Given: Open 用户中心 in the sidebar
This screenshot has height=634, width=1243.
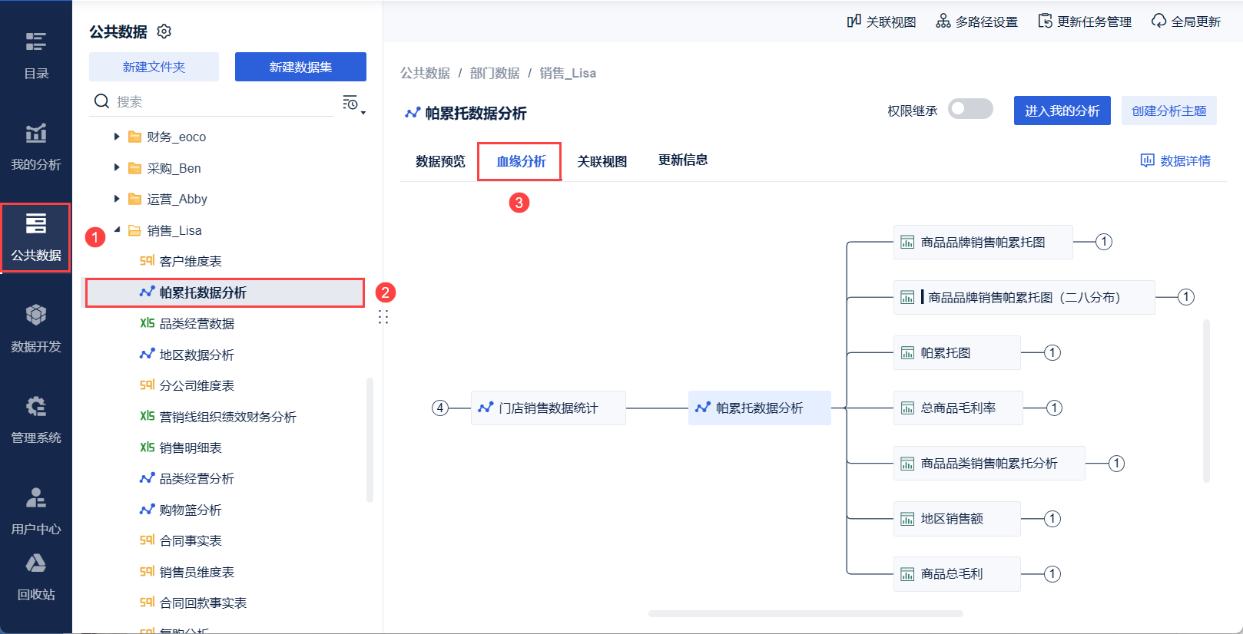Looking at the screenshot, I should pyautogui.click(x=36, y=510).
